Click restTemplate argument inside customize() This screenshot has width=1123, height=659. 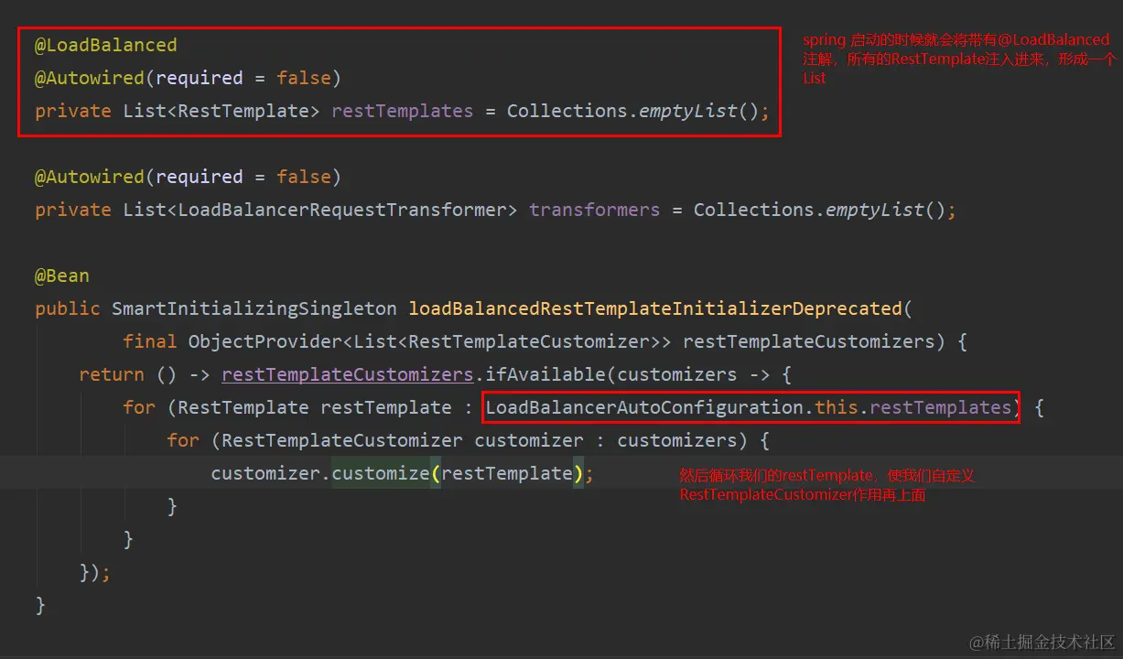507,473
